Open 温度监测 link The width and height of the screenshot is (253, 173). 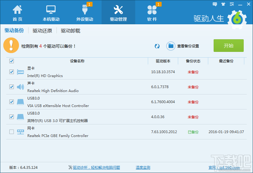click(x=143, y=167)
